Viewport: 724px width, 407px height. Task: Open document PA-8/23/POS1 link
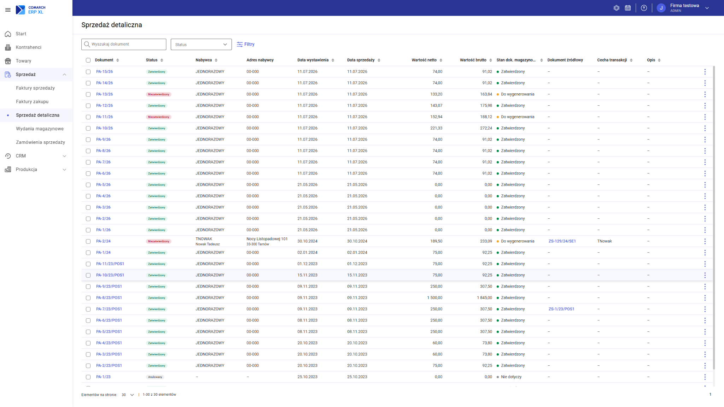[x=109, y=298]
